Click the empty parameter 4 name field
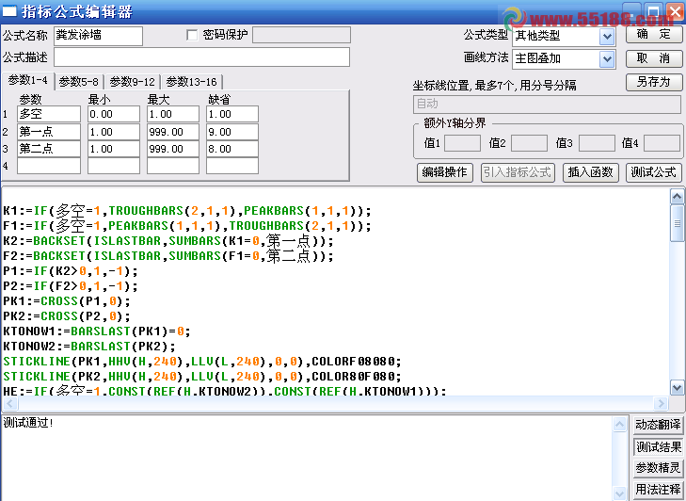The height and width of the screenshot is (501, 686). point(49,166)
